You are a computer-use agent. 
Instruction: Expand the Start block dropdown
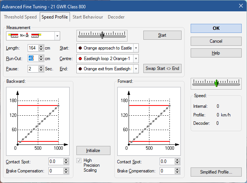tap(136, 48)
